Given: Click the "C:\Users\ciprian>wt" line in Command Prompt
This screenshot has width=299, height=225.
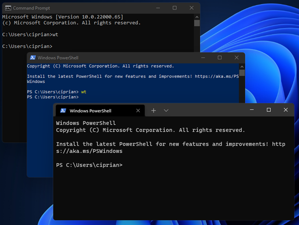Looking at the screenshot, I should click(30, 35).
